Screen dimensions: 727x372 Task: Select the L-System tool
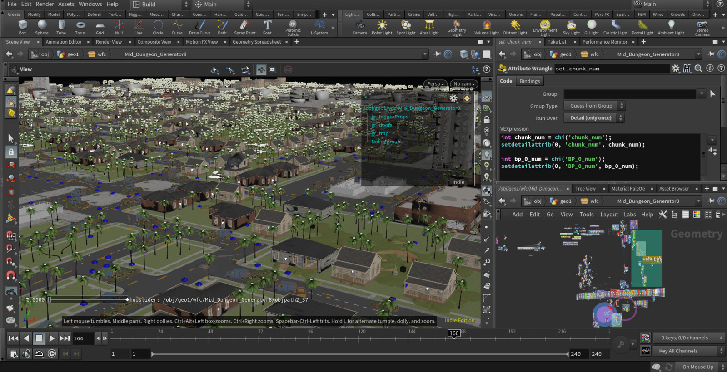tap(319, 27)
